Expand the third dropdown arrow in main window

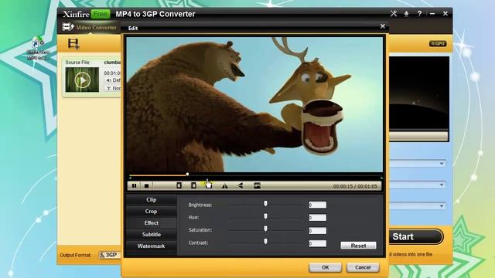pyautogui.click(x=442, y=206)
